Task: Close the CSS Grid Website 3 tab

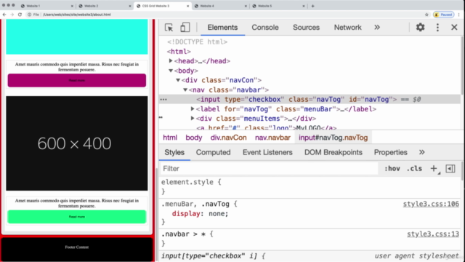Action: pos(187,6)
